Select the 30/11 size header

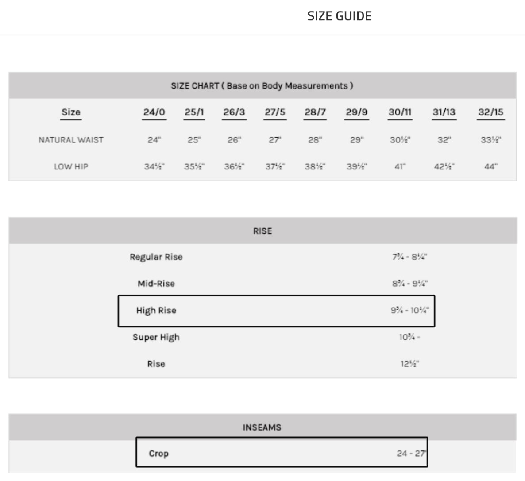point(400,112)
